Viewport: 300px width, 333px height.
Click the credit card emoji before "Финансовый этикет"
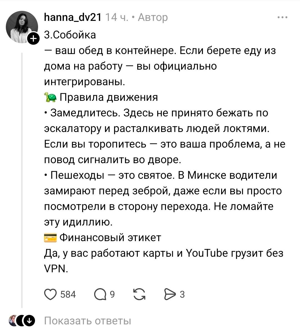pyautogui.click(x=50, y=238)
